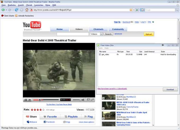Open the Firefox home page icon

coord(27,10)
